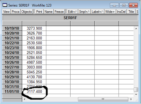Viewport: 141px width, 104px height.
Task: Click the vertical scrollbar up arrow
Action: 136,29
